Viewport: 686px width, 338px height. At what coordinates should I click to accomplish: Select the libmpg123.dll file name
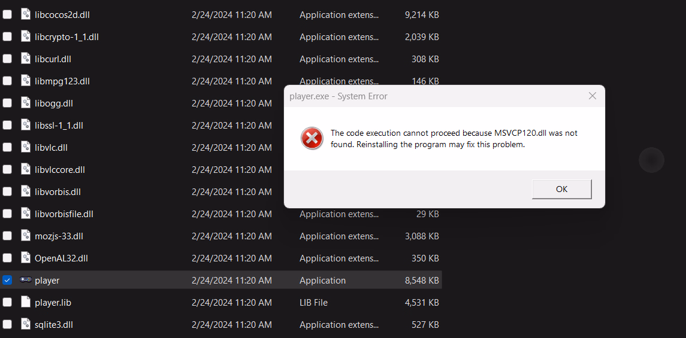pos(62,81)
